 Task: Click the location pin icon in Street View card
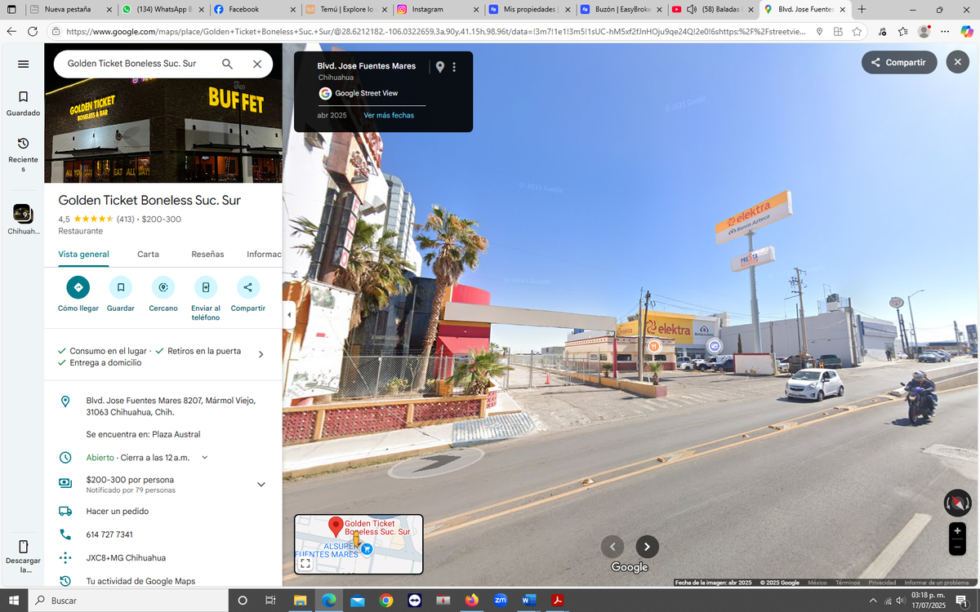(440, 67)
